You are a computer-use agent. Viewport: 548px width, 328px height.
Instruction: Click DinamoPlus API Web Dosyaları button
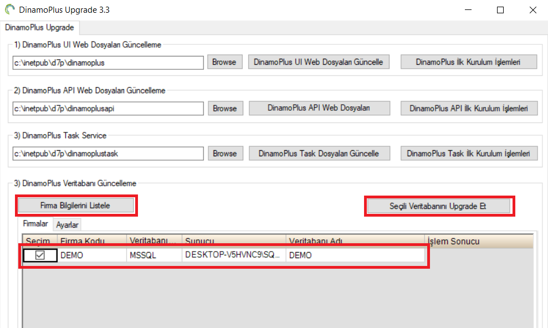click(319, 108)
